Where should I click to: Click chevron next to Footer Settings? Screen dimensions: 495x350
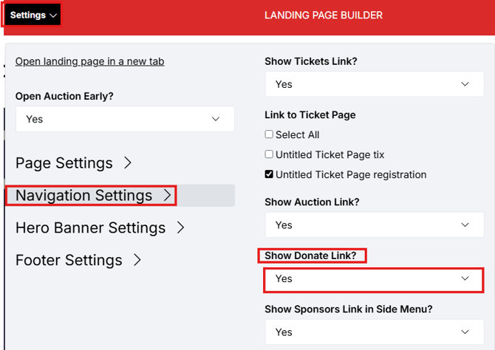(x=137, y=260)
